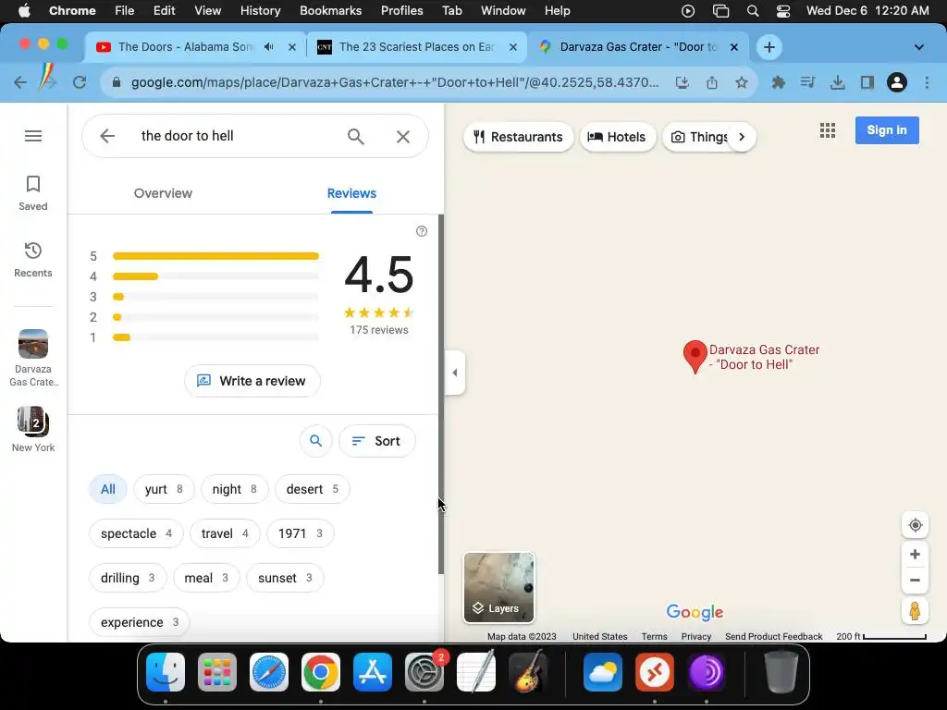Open the Sort reviews dropdown

377,441
